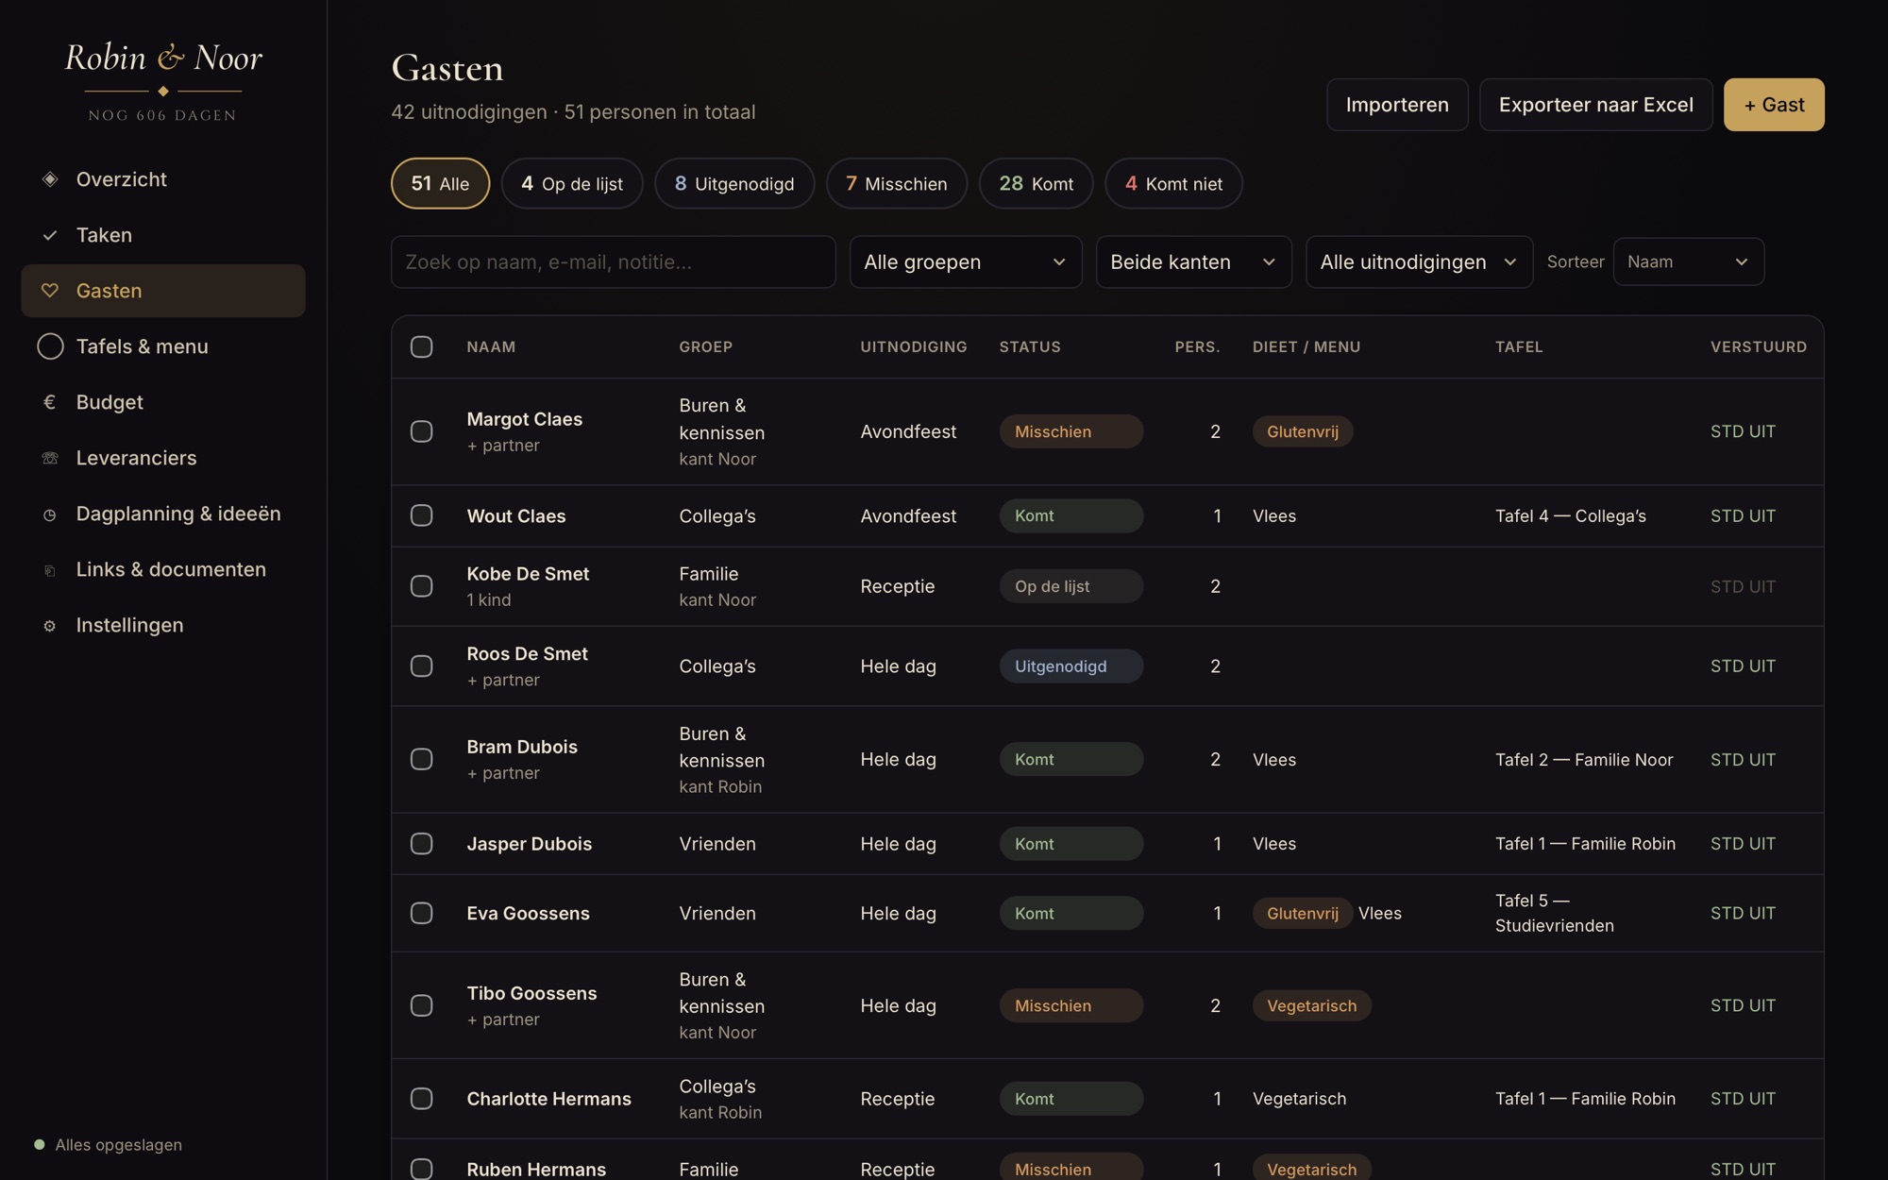Check the box for Margot Claes
The image size is (1888, 1180).
(422, 431)
